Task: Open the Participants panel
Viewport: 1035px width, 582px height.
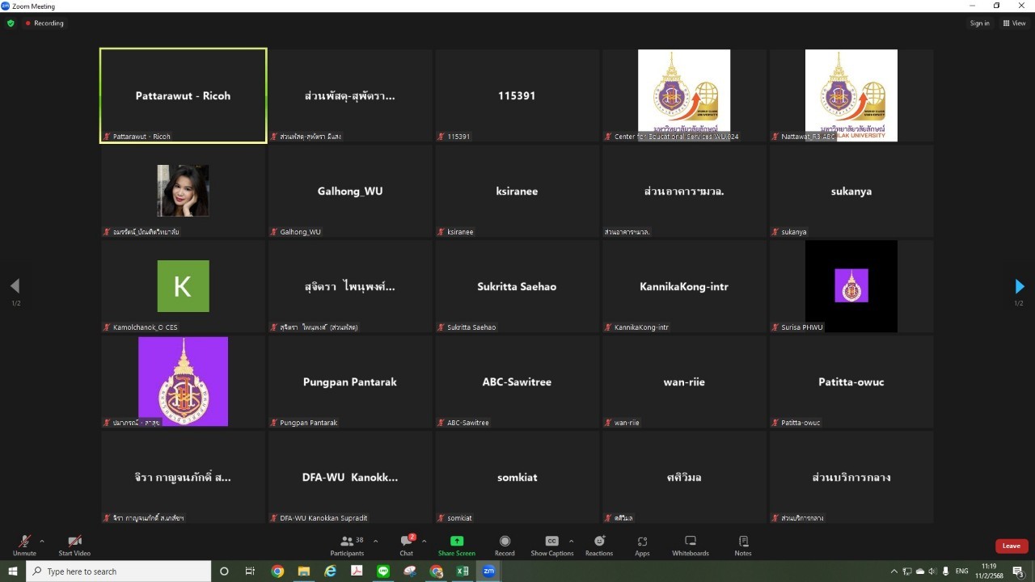Action: 347,545
